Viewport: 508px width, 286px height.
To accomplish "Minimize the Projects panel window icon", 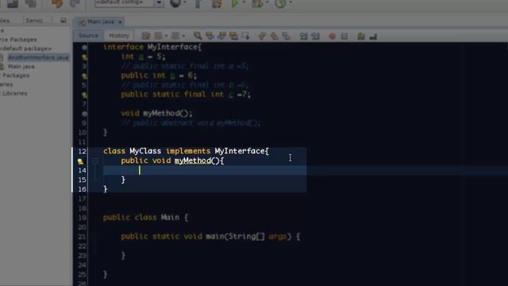I will (x=63, y=21).
